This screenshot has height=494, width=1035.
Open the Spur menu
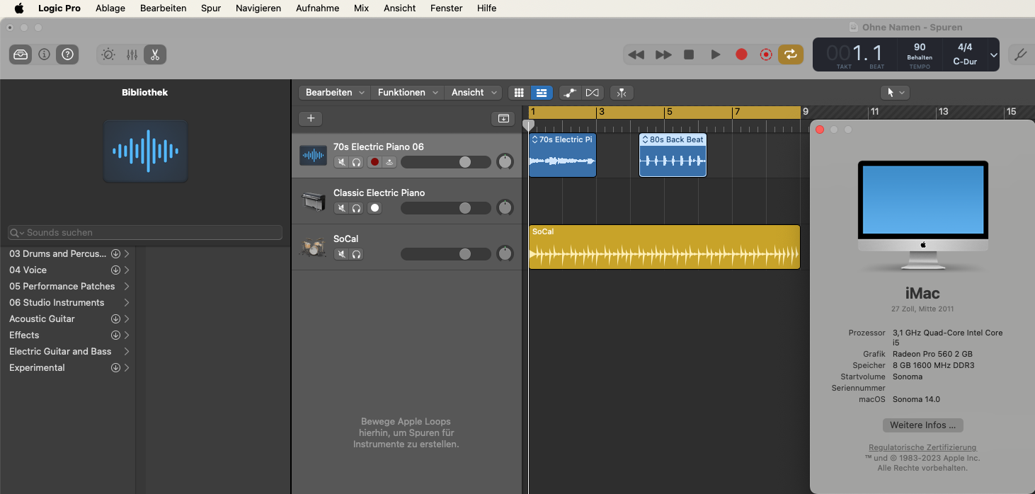[210, 8]
